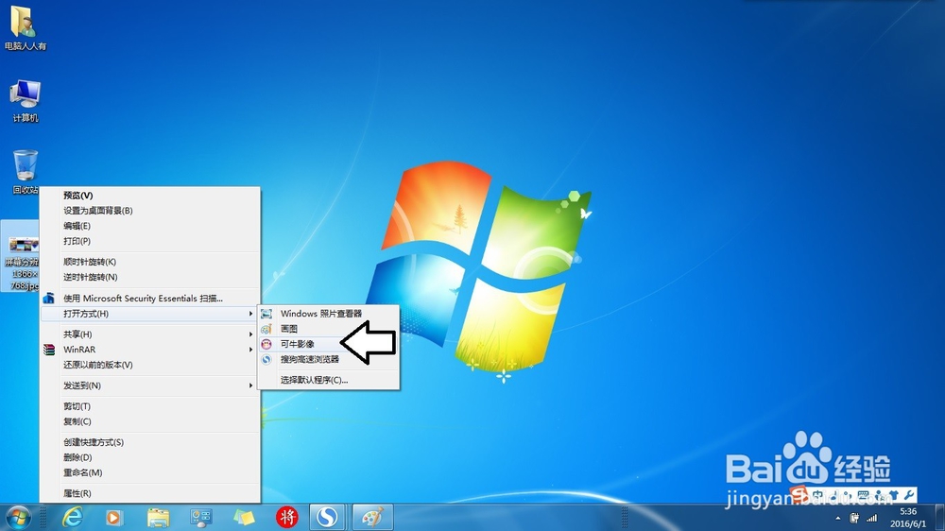Choose 重命名(M) rename
This screenshot has width=945, height=531.
coord(150,472)
